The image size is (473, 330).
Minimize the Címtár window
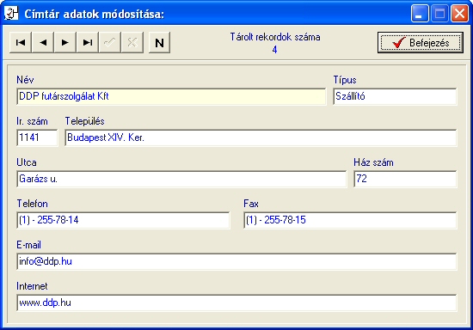coord(420,14)
